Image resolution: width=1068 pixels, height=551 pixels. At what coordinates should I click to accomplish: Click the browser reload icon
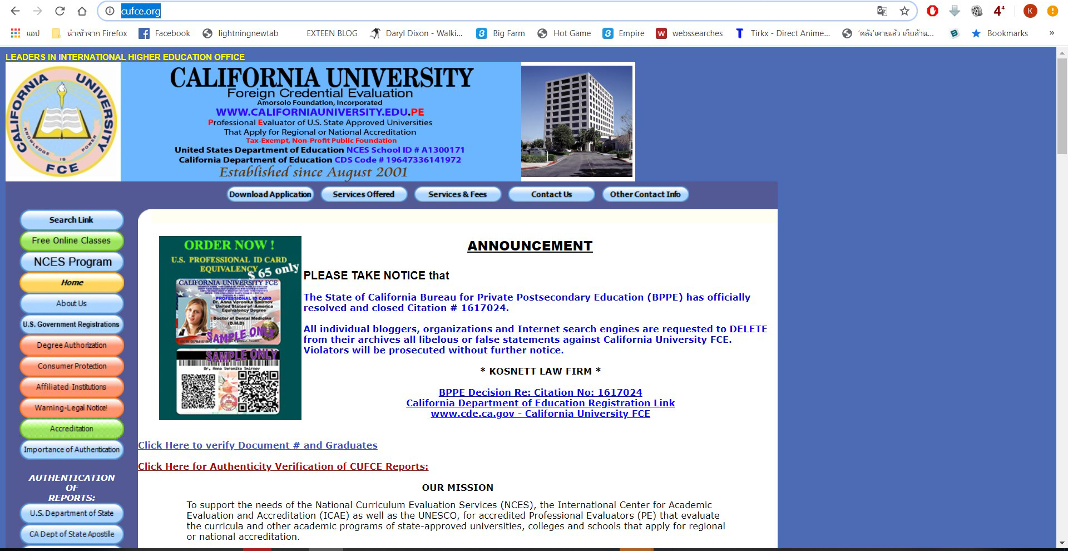[x=60, y=11]
